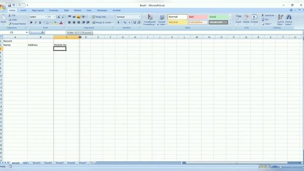Open the Format cells menu
The image size is (304, 171).
tap(254, 19)
